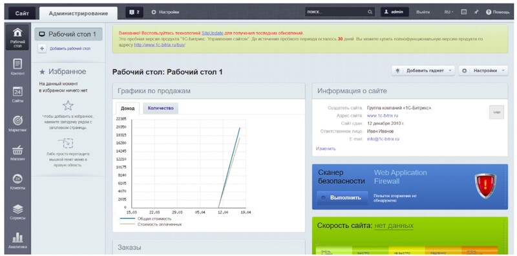517x256 pixels.
Task: Click the admin user button
Action: click(x=395, y=12)
